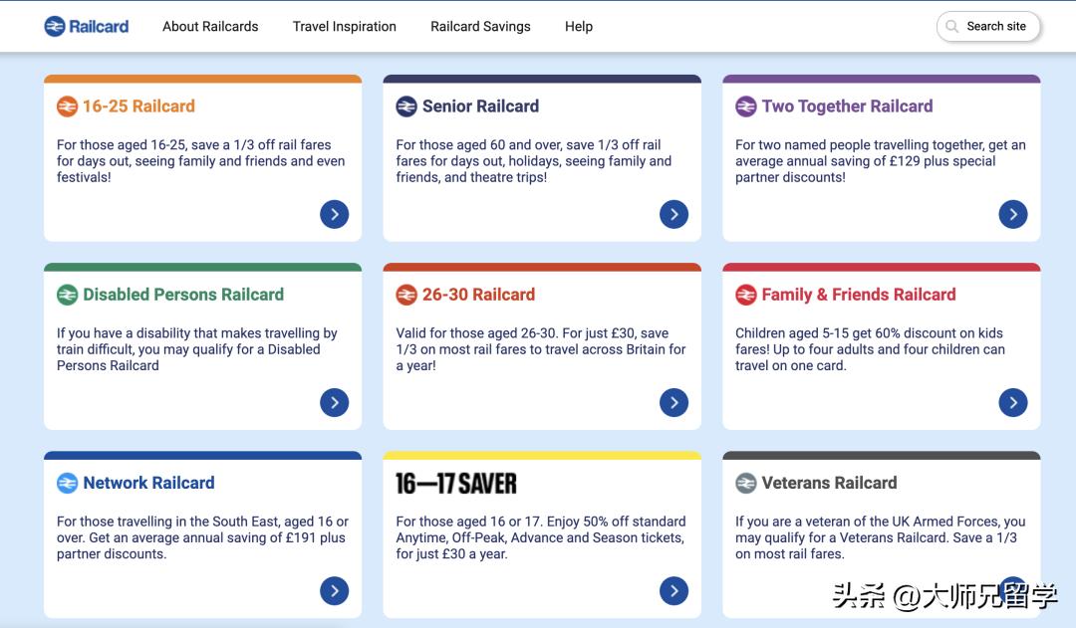Open the 16-17 Saver heading link

pos(456,484)
